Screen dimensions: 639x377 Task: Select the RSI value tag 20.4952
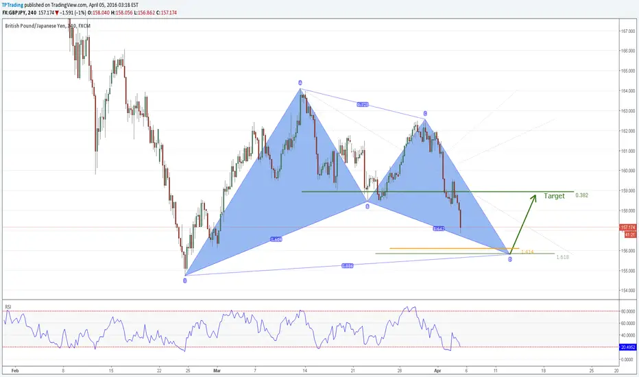tap(628, 348)
